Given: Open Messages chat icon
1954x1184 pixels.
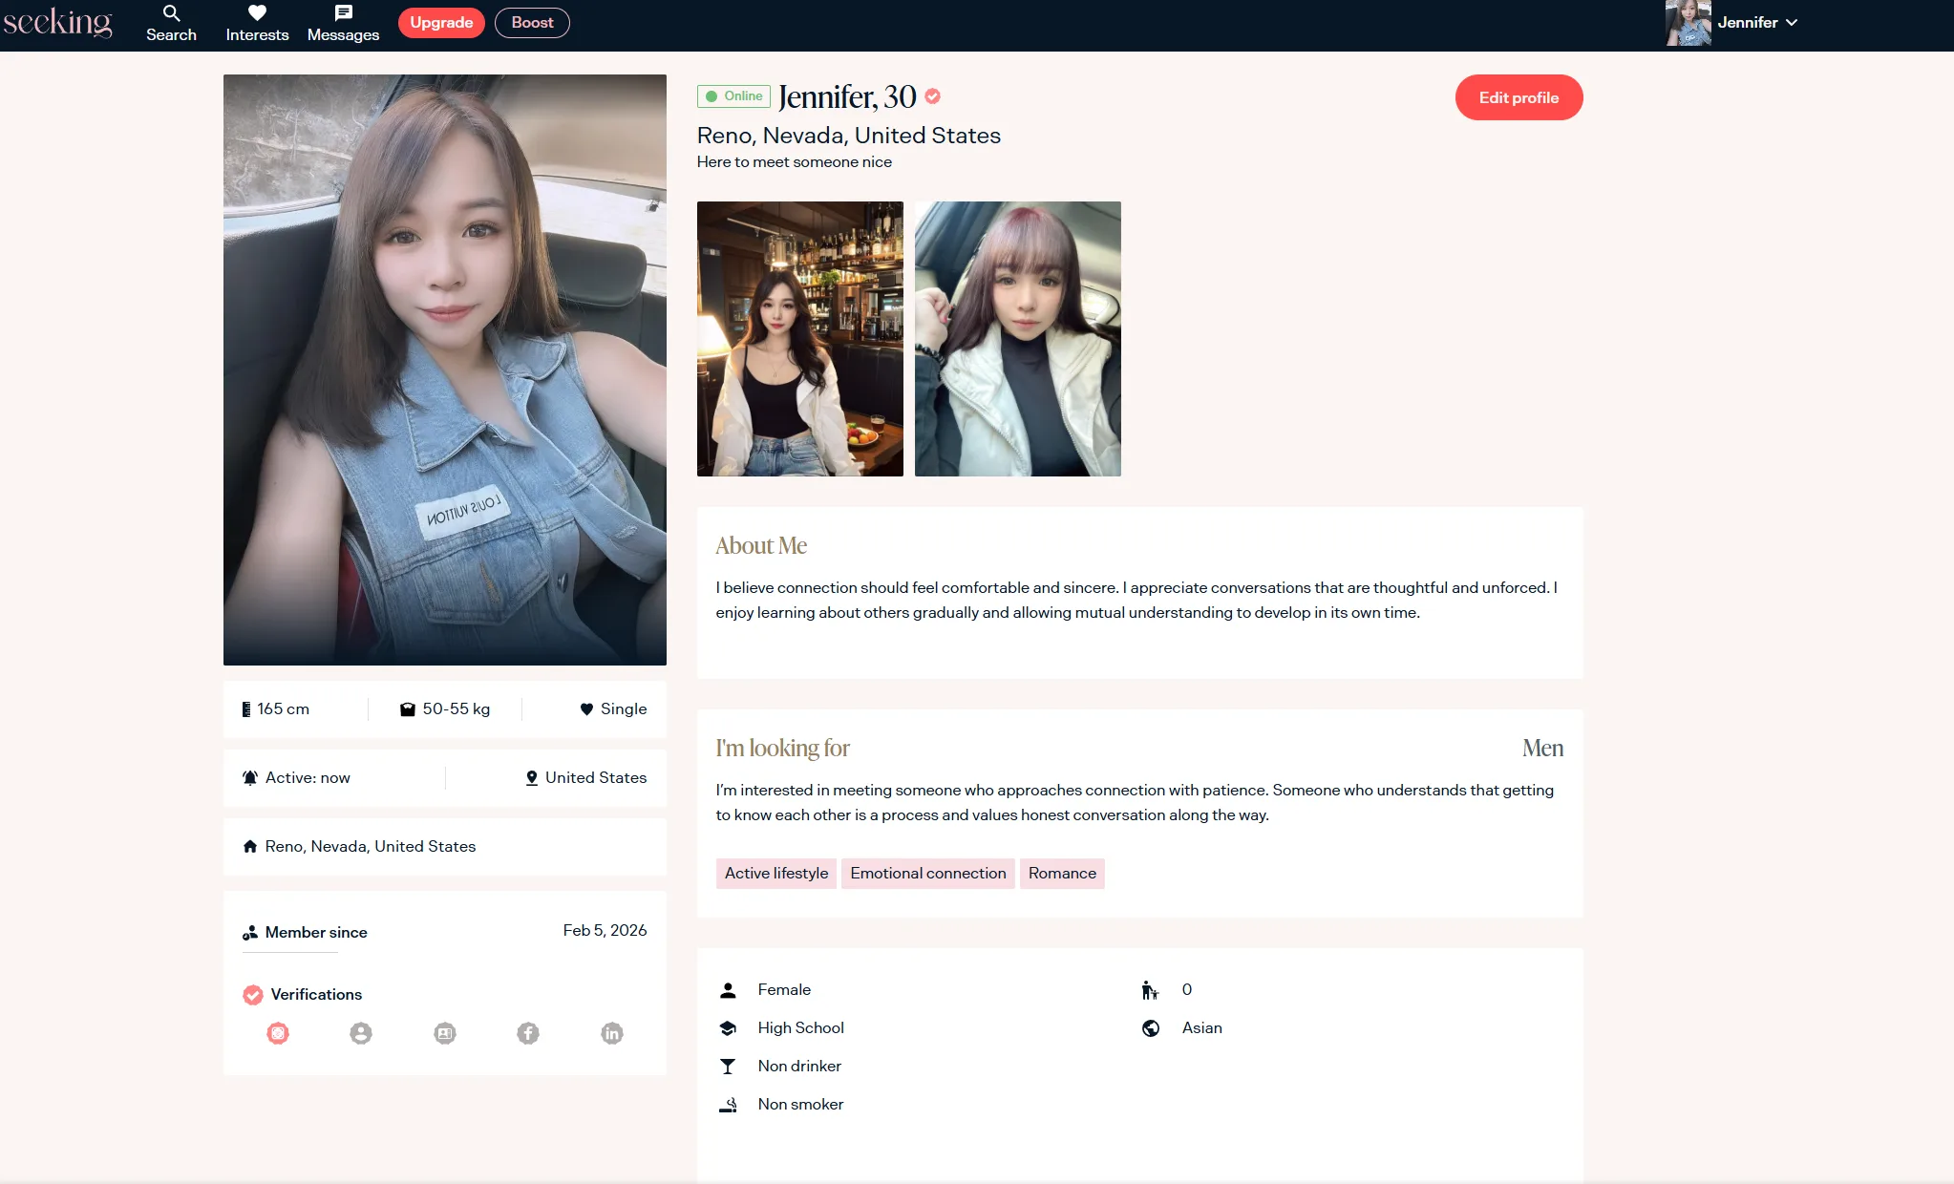Looking at the screenshot, I should pos(343,13).
